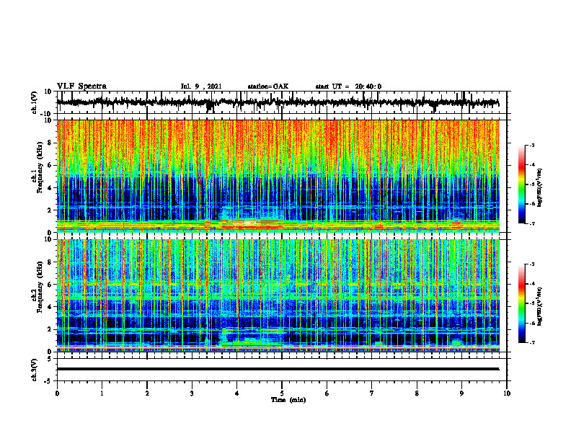
Task: Click the time-axis tick label "7"
Action: (x=372, y=393)
